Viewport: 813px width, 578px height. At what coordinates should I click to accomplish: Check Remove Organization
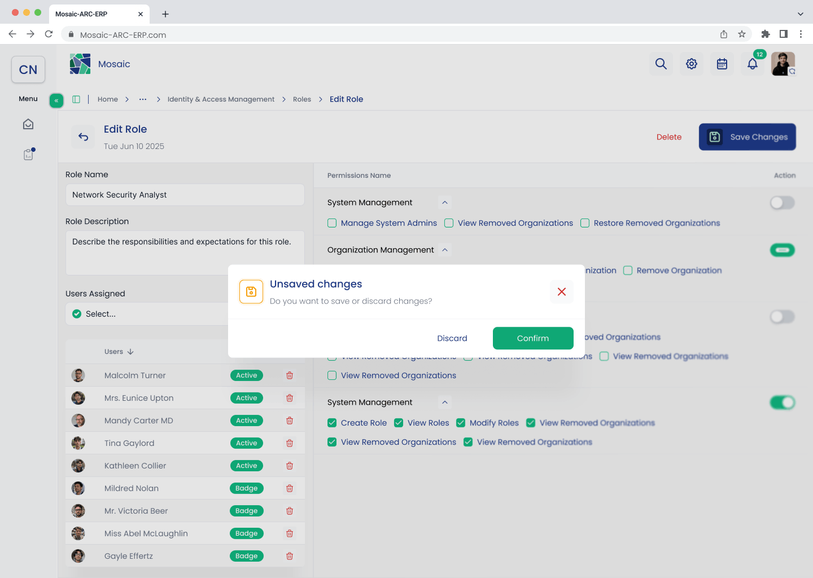pos(628,270)
